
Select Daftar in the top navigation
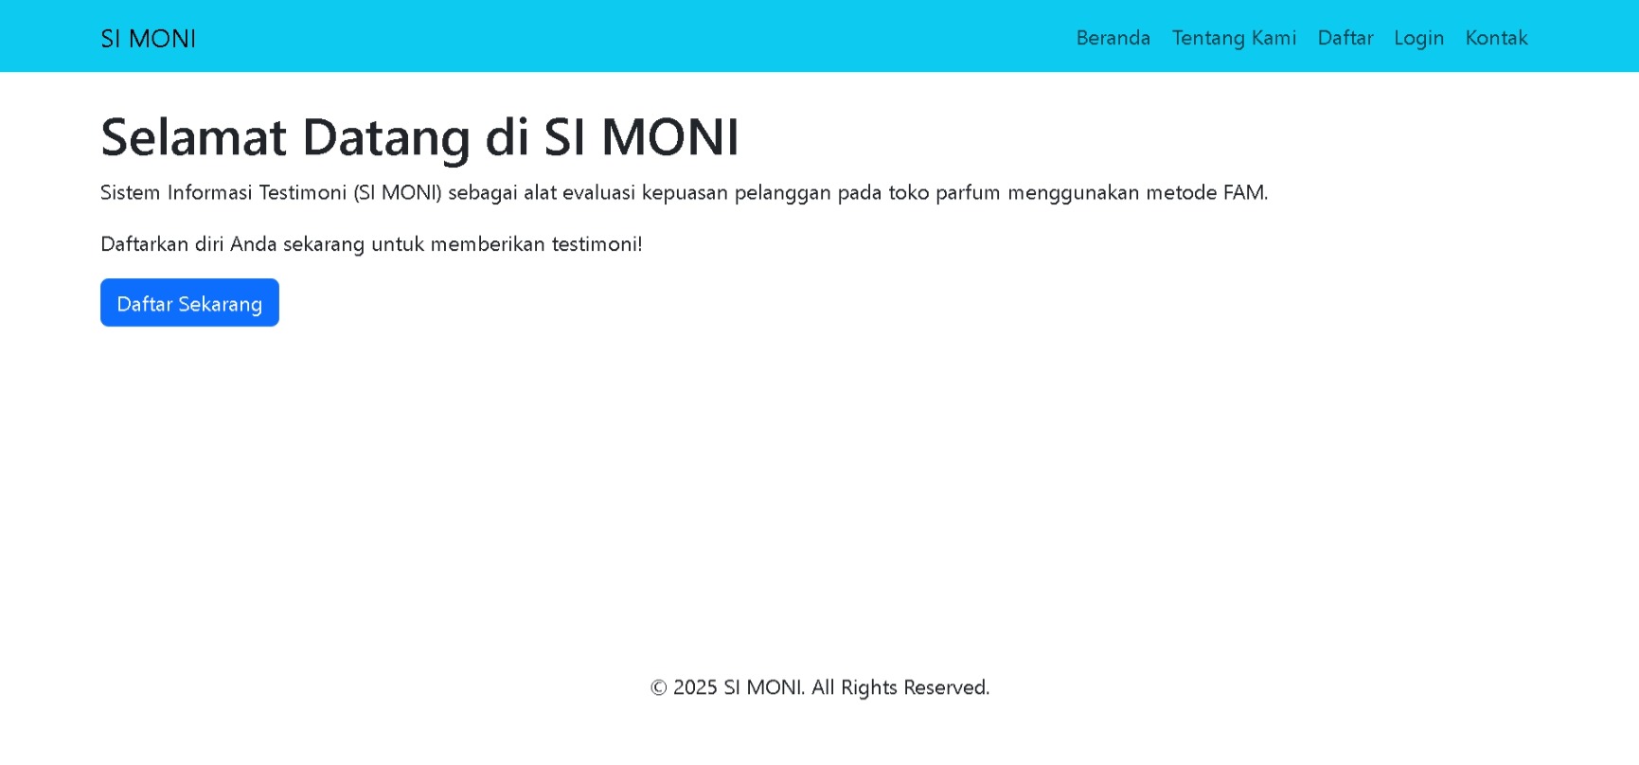coord(1345,38)
